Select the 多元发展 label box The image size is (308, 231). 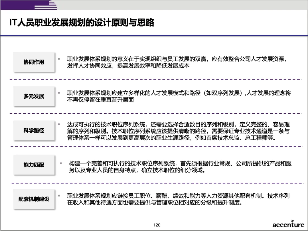34,96
